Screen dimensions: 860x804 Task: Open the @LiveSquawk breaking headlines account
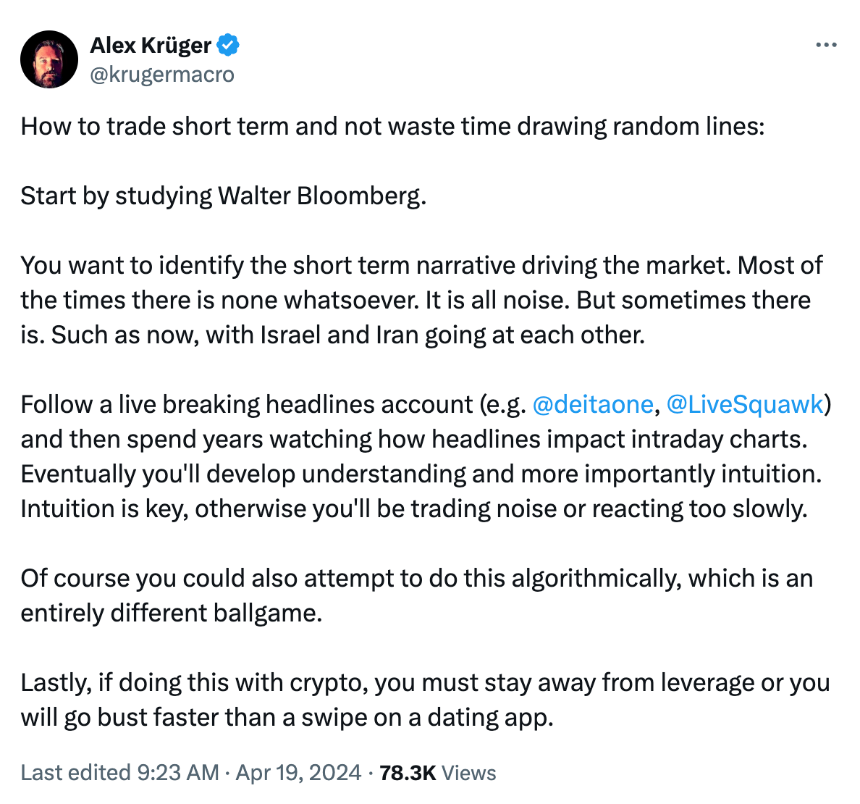coord(746,404)
